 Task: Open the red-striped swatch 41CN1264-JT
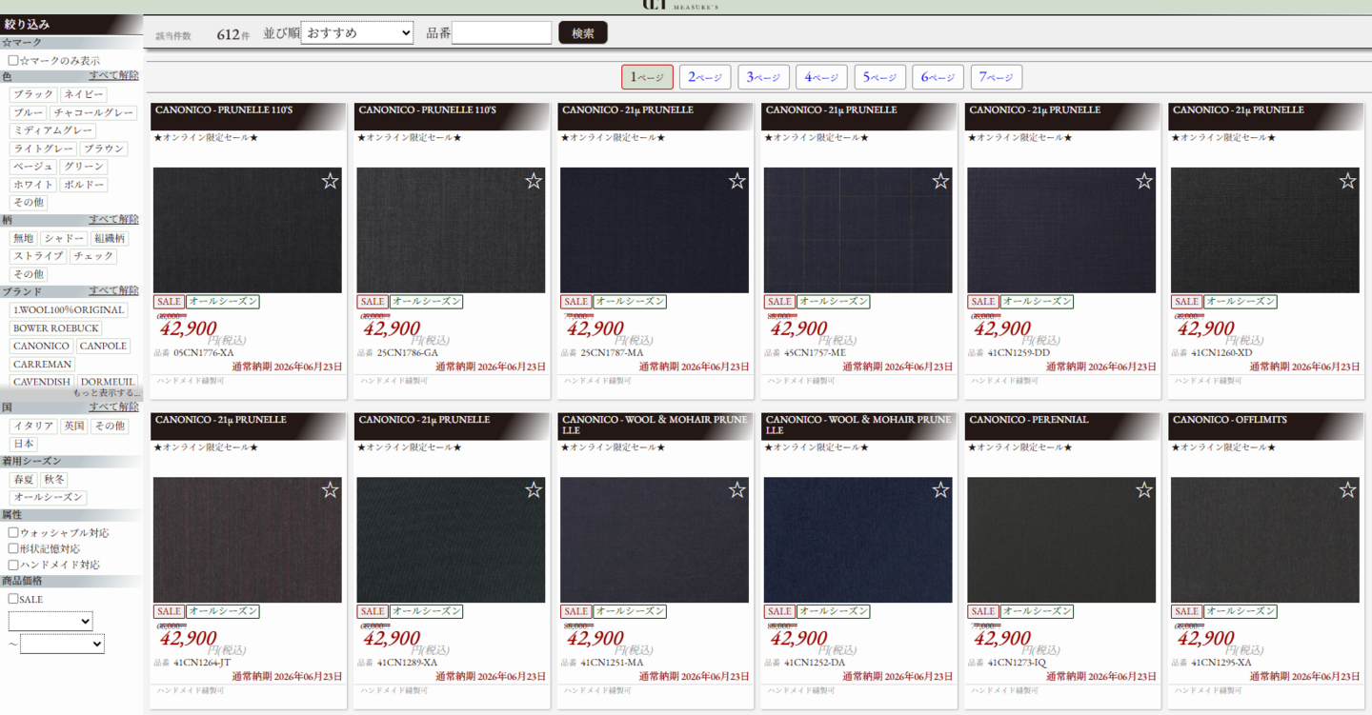(248, 540)
